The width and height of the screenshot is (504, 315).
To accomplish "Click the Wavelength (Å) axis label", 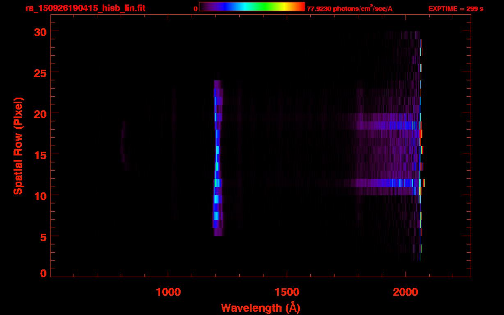I will pos(261,308).
